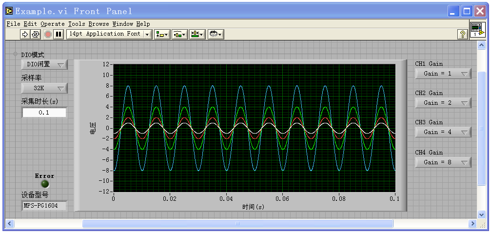Click the 采集时长(s) input field
The image size is (491, 233).
[44, 113]
